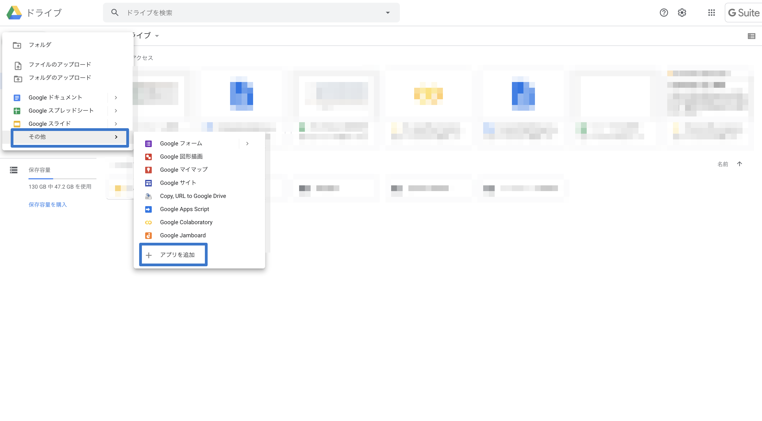
Task: Choose Google Apps Script from the submenu
Action: coord(184,209)
